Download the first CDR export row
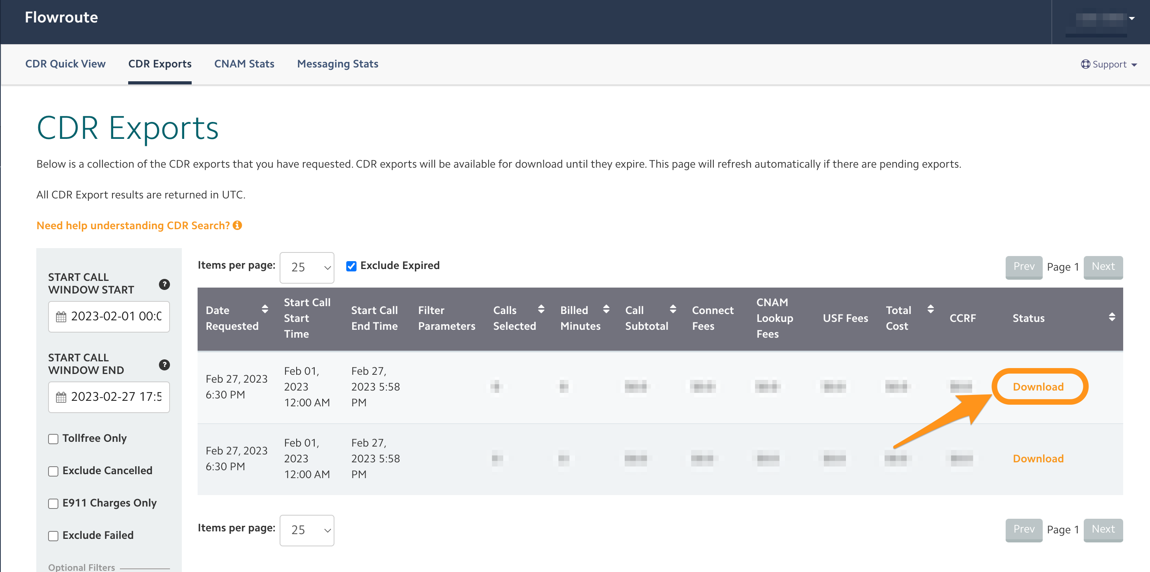 tap(1038, 387)
